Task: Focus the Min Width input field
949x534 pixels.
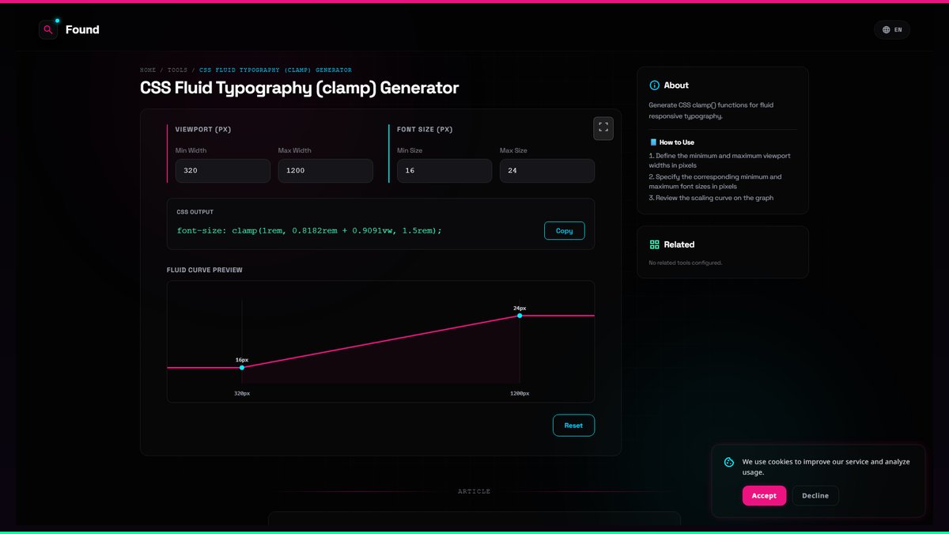Action: tap(223, 171)
